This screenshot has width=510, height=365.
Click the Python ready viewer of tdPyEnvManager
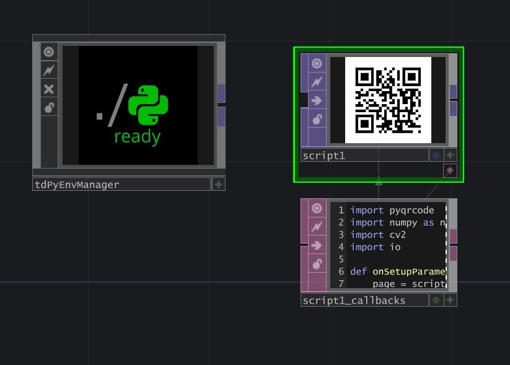tap(138, 105)
